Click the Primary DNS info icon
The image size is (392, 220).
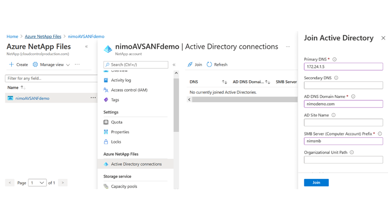[335, 59]
